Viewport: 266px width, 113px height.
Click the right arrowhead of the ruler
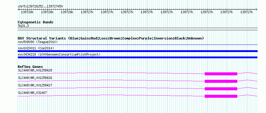257,10
